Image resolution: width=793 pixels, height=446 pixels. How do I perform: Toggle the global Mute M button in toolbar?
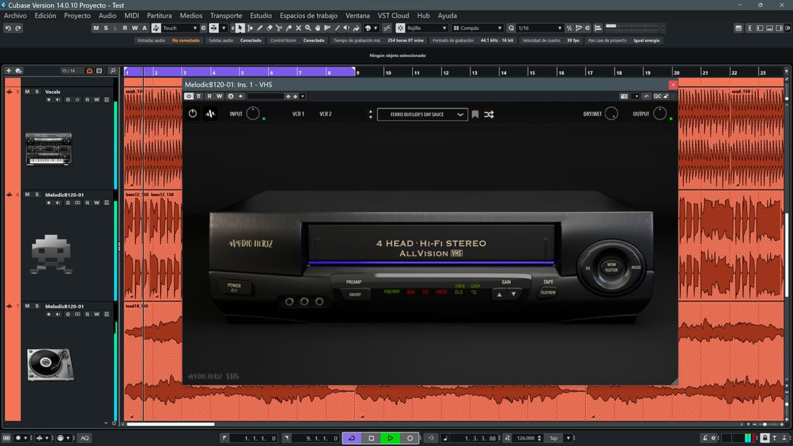coord(96,28)
